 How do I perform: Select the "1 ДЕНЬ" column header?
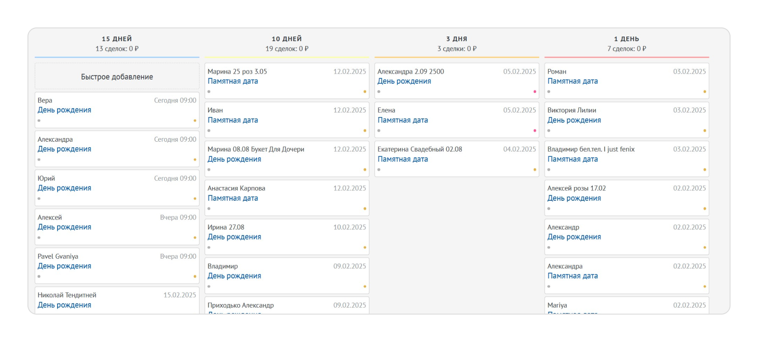pyautogui.click(x=626, y=39)
